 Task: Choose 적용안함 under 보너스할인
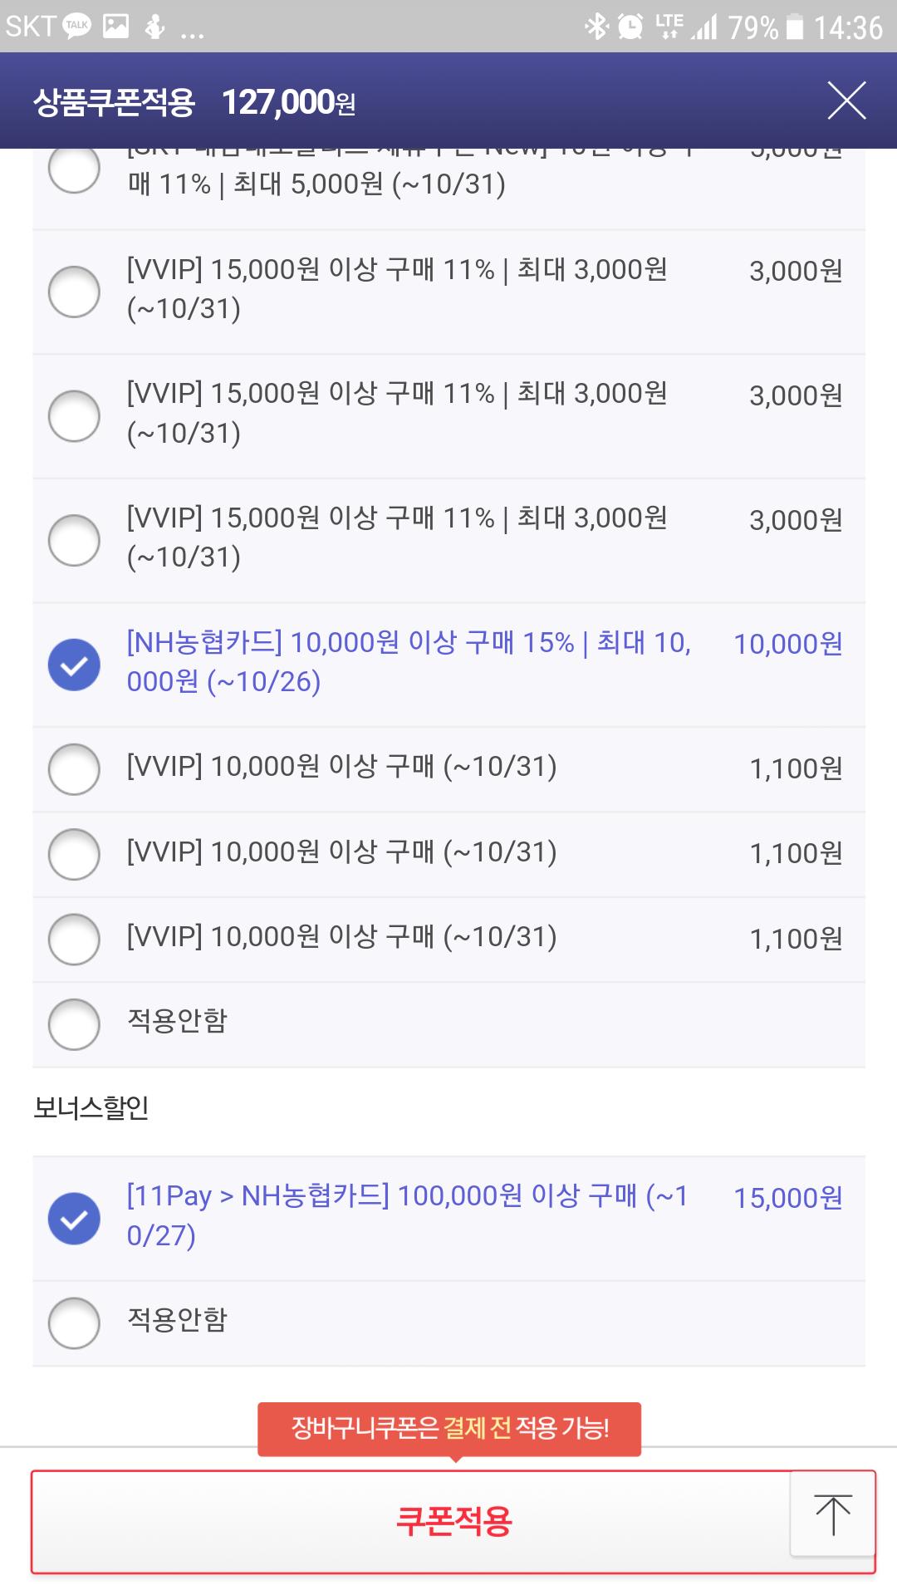[448, 1323]
